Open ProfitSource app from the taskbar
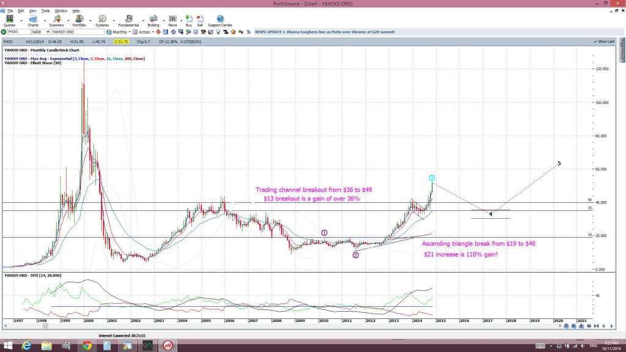 click(168, 346)
